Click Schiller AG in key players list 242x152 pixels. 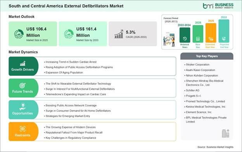[192, 90]
